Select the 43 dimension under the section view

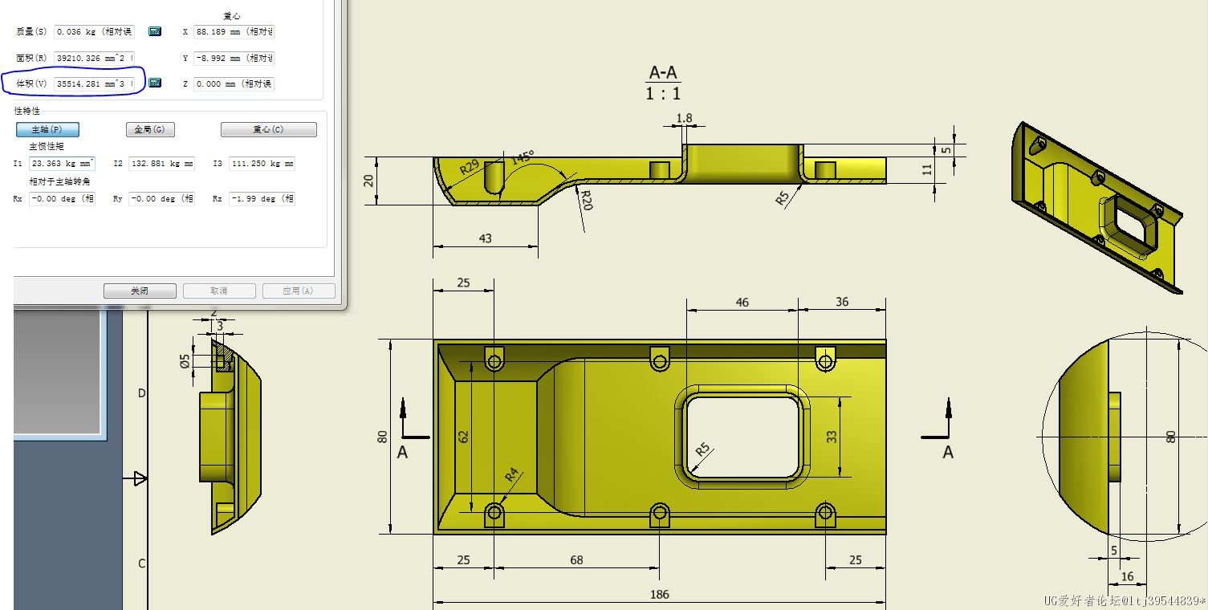click(485, 238)
